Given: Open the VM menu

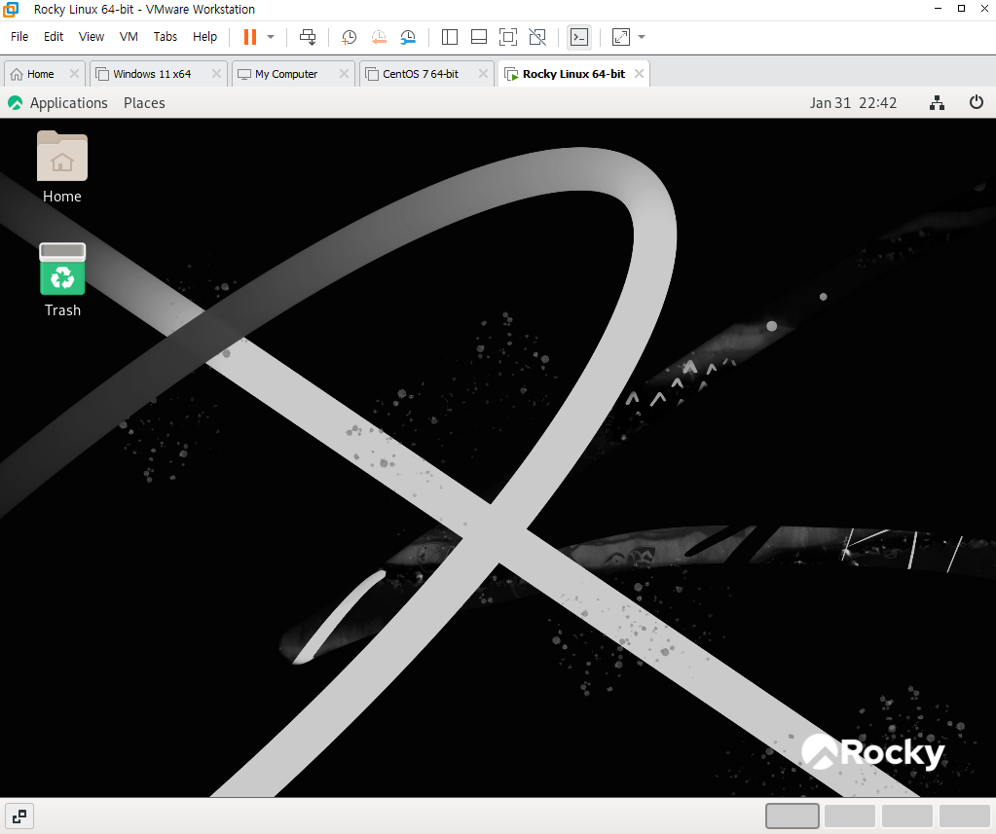Looking at the screenshot, I should click(x=129, y=37).
